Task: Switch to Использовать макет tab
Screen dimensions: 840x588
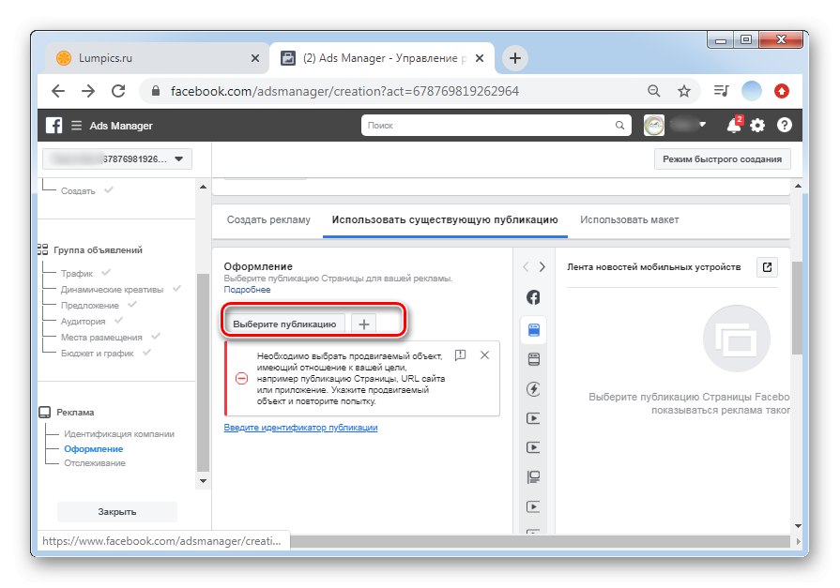Action: pos(630,219)
